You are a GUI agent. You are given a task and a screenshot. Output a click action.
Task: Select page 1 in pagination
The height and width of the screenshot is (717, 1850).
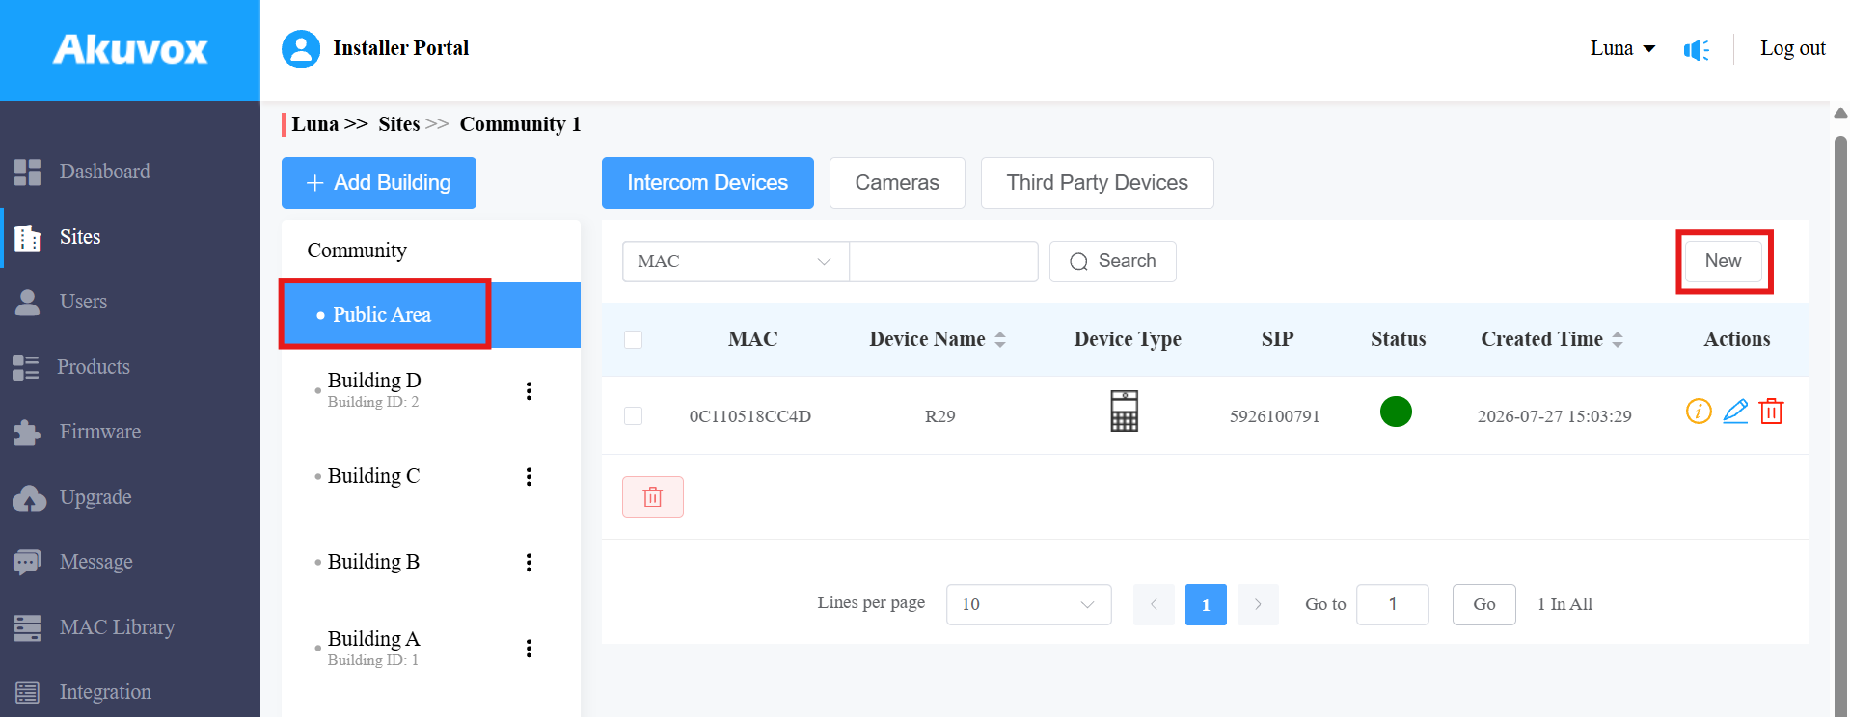point(1206,604)
